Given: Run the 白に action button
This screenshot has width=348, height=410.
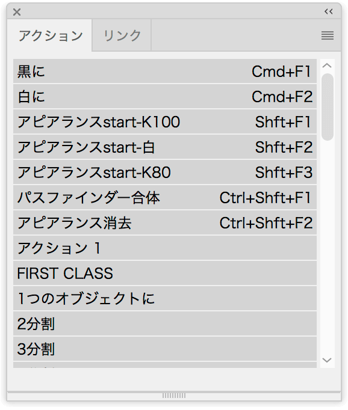Looking at the screenshot, I should pyautogui.click(x=165, y=96).
